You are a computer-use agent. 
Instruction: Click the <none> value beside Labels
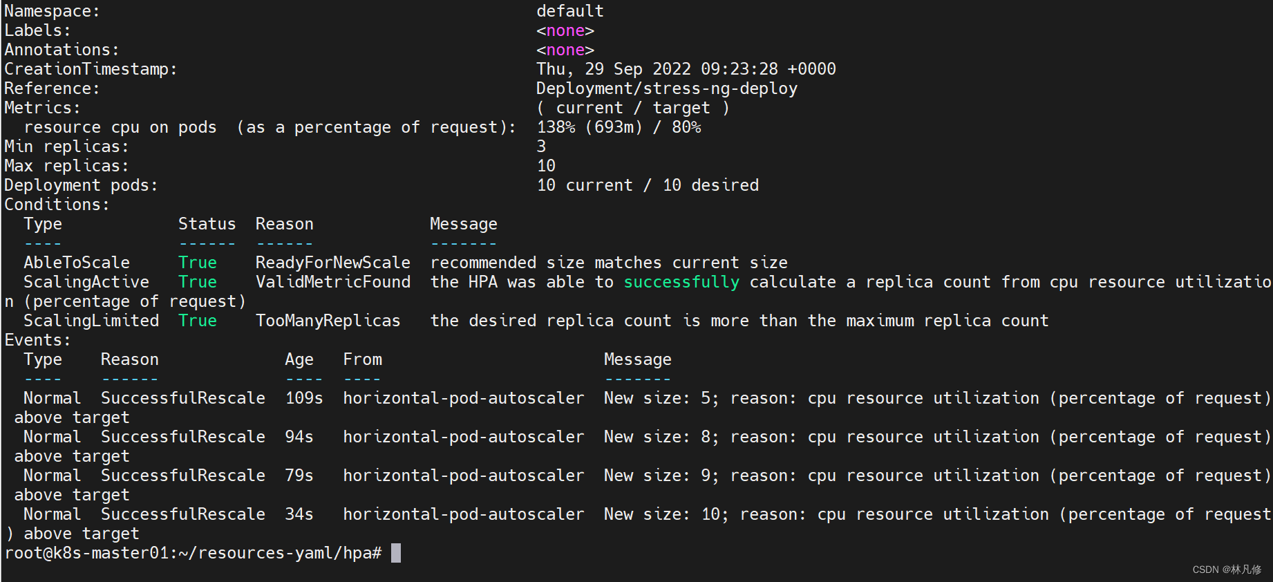565,30
